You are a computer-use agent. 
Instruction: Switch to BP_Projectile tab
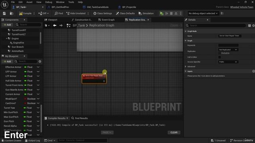[x=129, y=7]
